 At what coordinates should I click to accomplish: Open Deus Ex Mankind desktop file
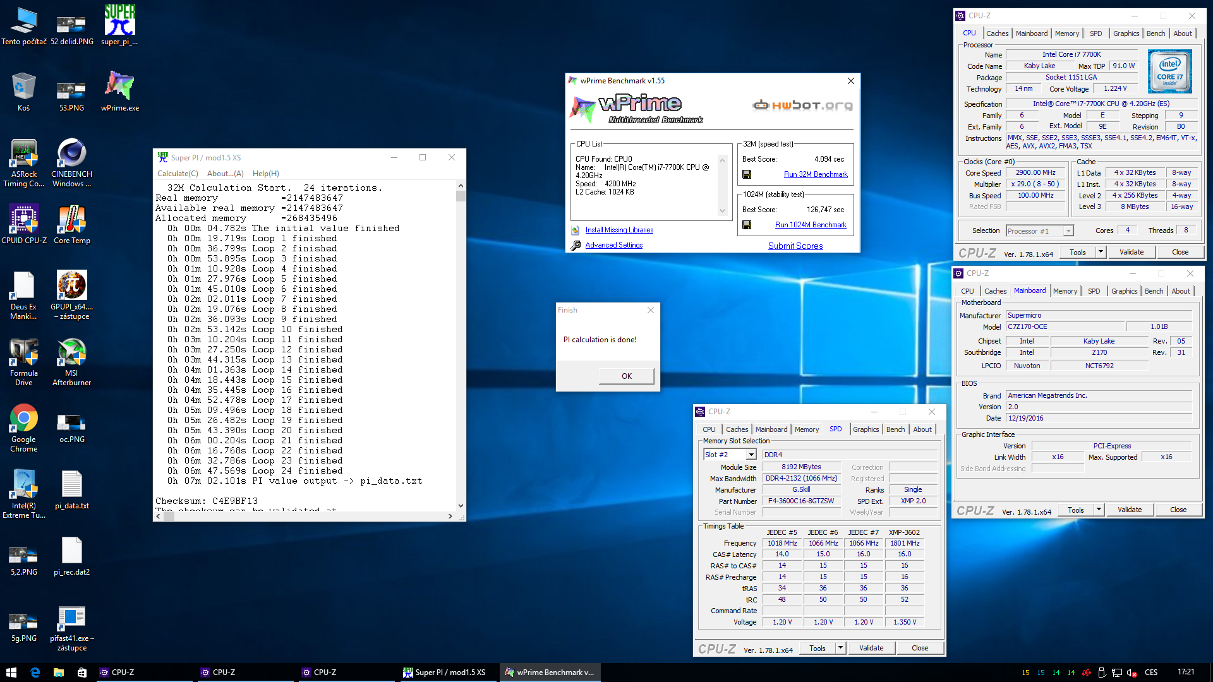point(23,295)
